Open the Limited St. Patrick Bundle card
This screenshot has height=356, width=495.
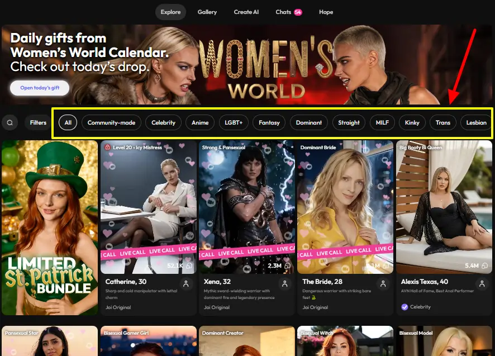pyautogui.click(x=50, y=227)
